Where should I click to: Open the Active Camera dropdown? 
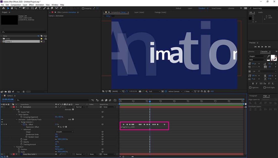pos(175,91)
